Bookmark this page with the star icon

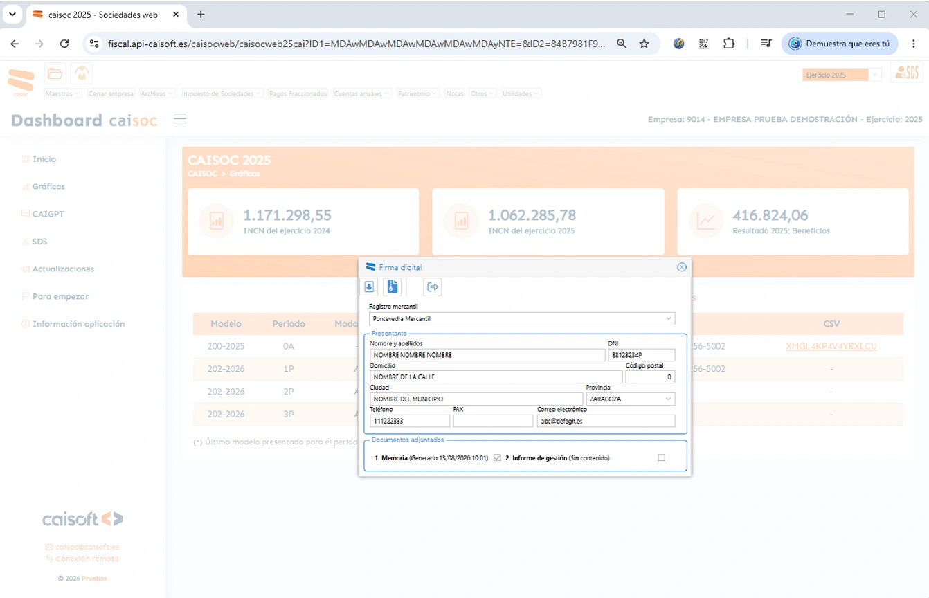(x=644, y=44)
